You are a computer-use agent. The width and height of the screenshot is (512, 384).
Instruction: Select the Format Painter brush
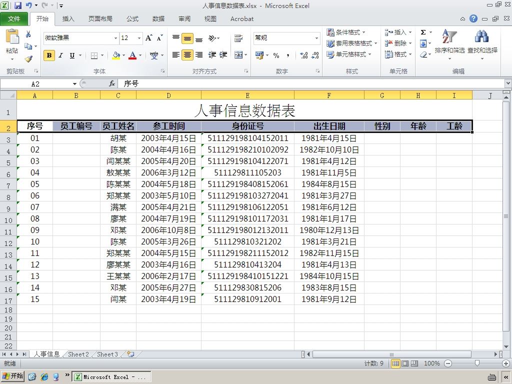[28, 59]
